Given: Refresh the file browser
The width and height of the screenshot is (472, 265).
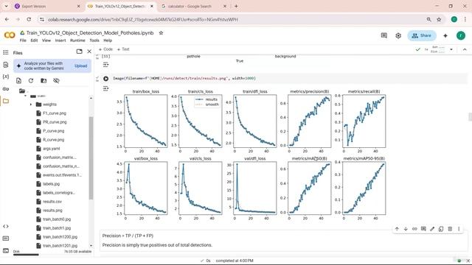Looking at the screenshot, I should click(31, 80).
